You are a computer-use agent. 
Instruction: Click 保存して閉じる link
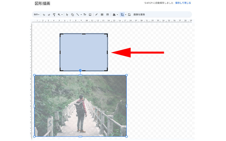point(183,3)
